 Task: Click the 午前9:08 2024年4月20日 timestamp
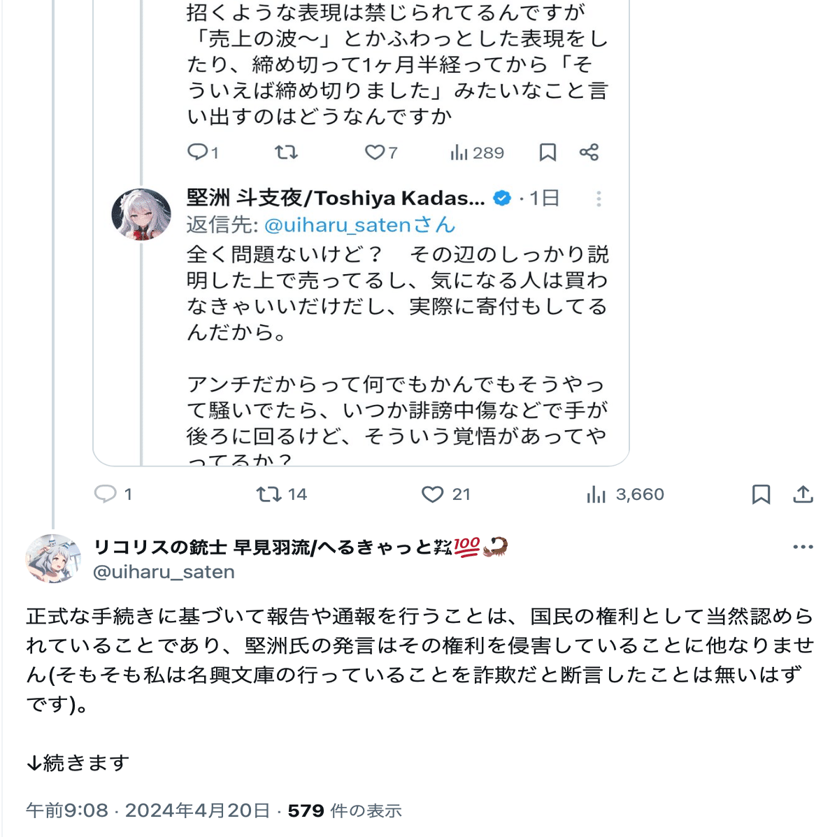tap(148, 810)
